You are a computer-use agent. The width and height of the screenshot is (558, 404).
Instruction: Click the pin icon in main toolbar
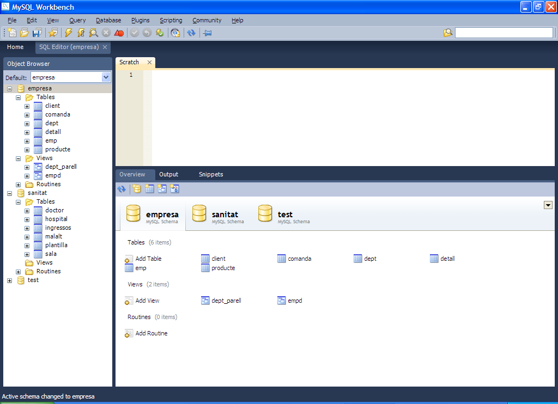point(207,33)
